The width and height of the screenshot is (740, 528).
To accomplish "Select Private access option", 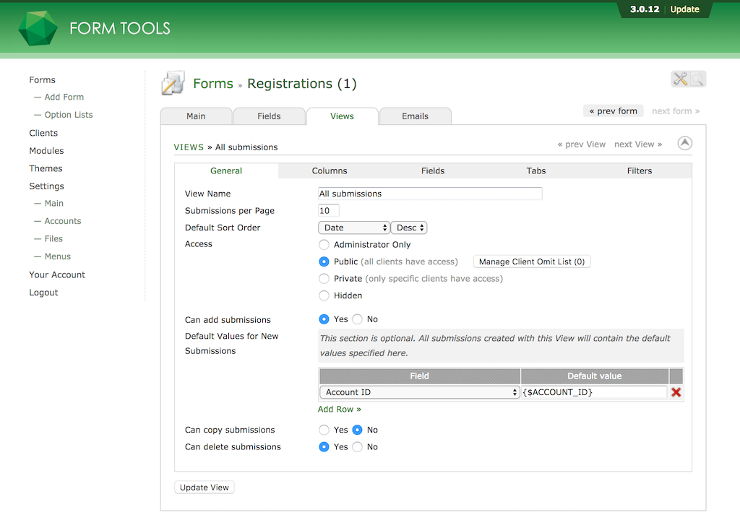I will click(x=324, y=278).
